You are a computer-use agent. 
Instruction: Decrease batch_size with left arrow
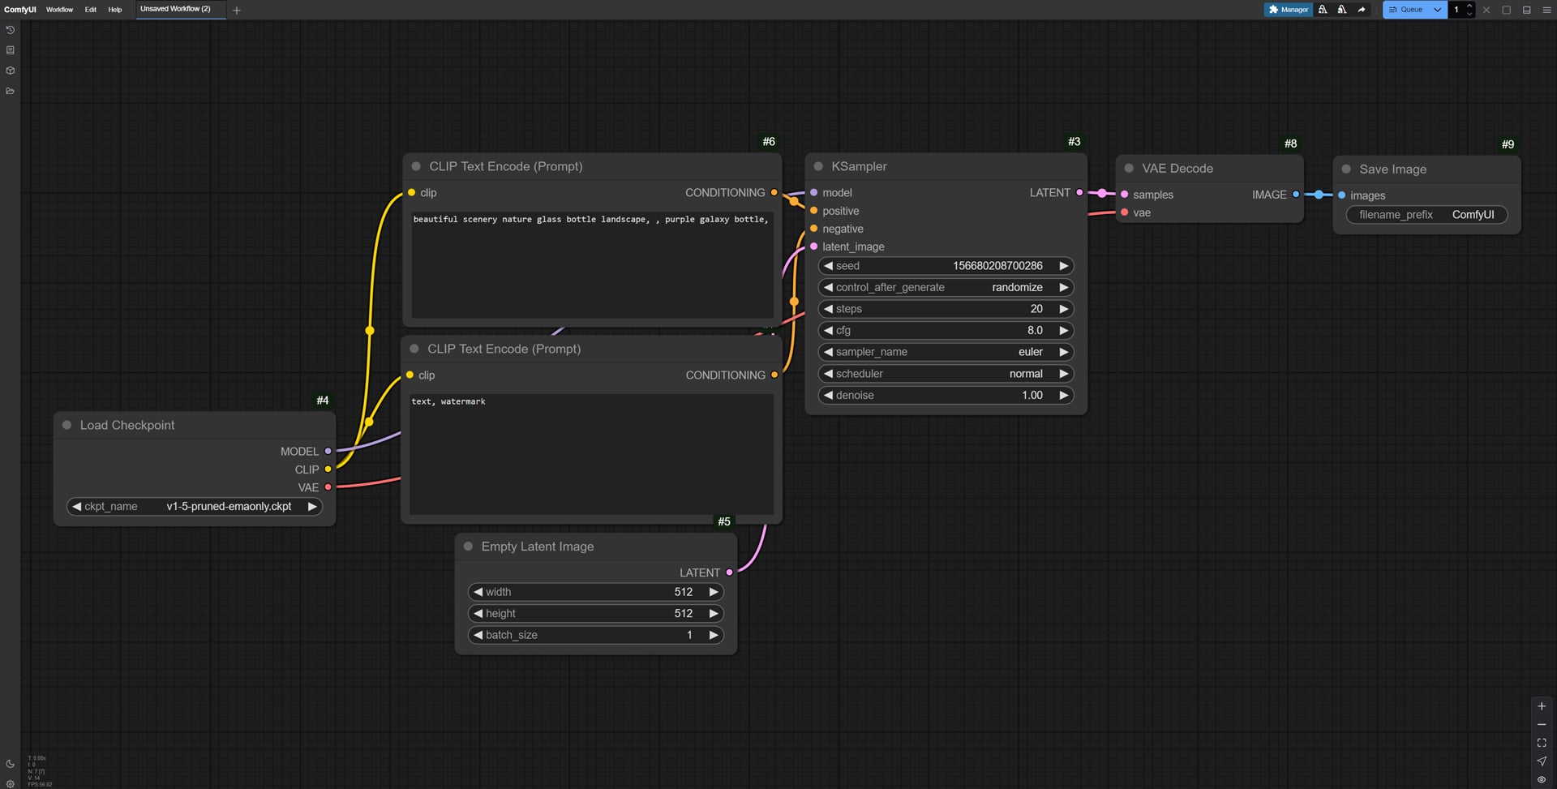point(478,635)
